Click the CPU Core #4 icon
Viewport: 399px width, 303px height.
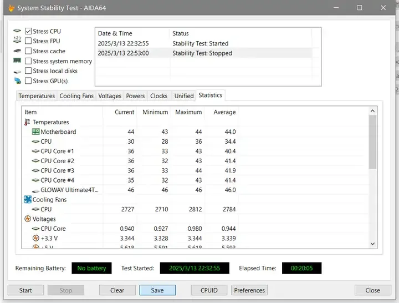click(35, 180)
